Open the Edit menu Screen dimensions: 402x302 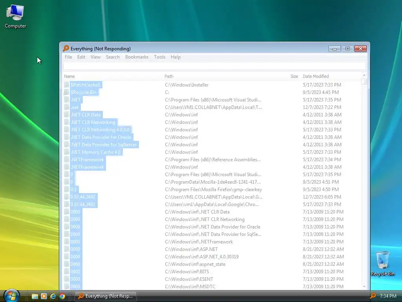[x=81, y=57]
